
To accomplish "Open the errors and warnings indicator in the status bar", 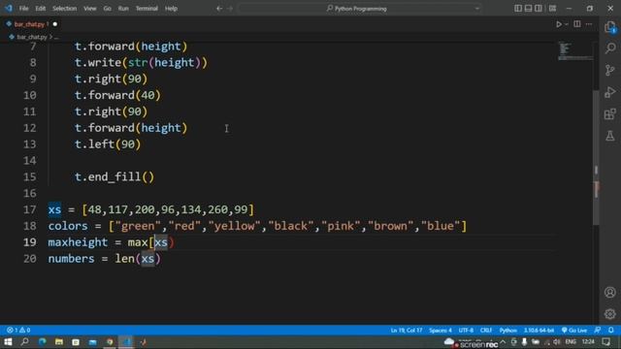I will click(18, 330).
